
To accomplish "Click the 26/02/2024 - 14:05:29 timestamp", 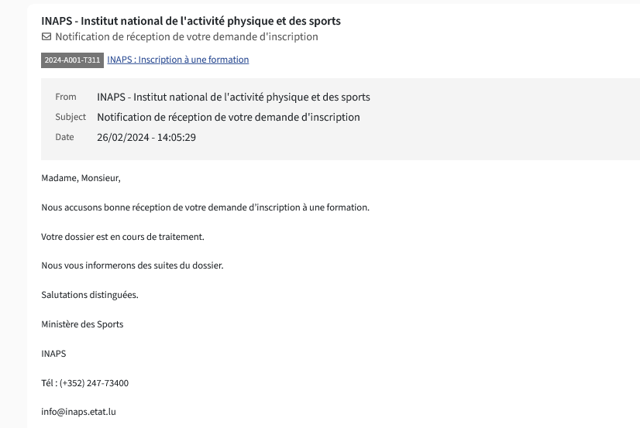I will coord(146,137).
